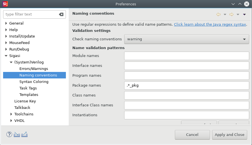
Task: Minimize window using title bar down chevron
Action: pos(233,4)
